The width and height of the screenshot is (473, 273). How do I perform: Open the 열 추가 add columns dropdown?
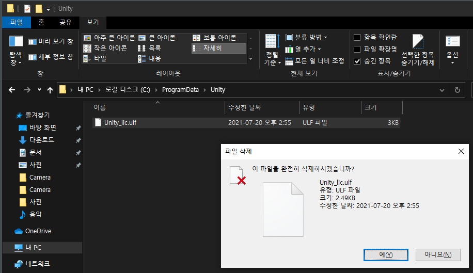click(303, 49)
